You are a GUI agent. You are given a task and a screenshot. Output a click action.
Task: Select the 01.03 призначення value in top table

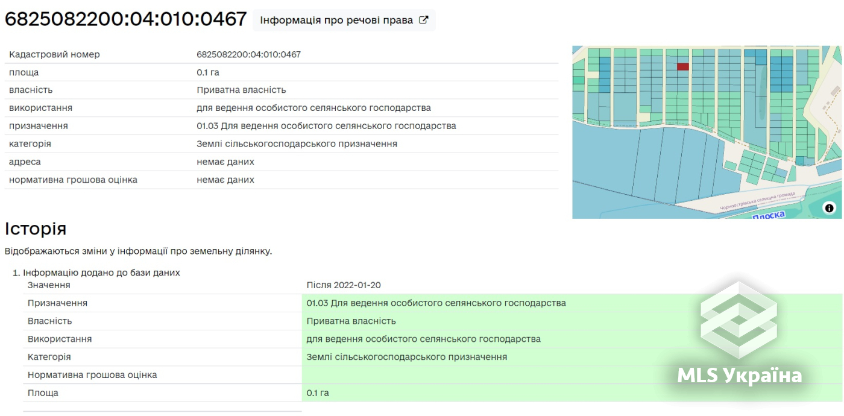point(326,126)
